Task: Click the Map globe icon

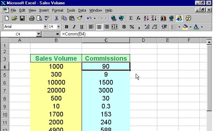Action: click(171, 18)
